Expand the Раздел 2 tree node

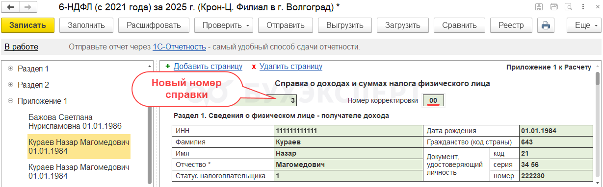pos(11,85)
